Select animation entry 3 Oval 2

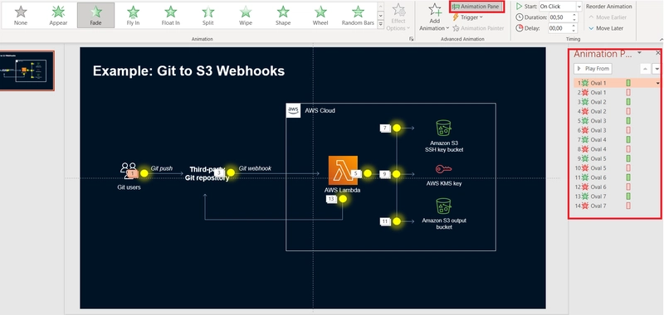[617, 102]
